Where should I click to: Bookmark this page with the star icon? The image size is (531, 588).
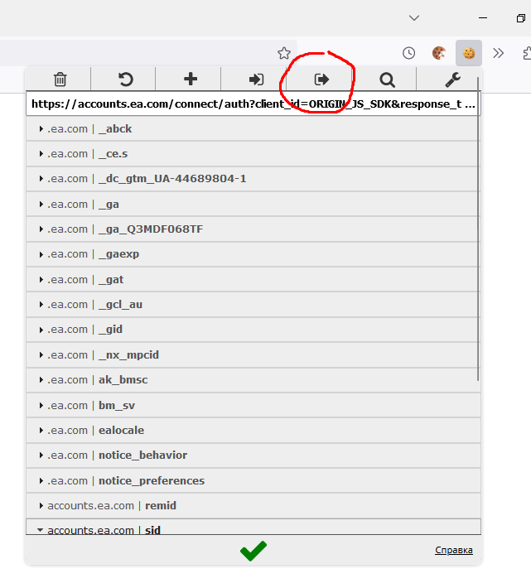point(284,53)
